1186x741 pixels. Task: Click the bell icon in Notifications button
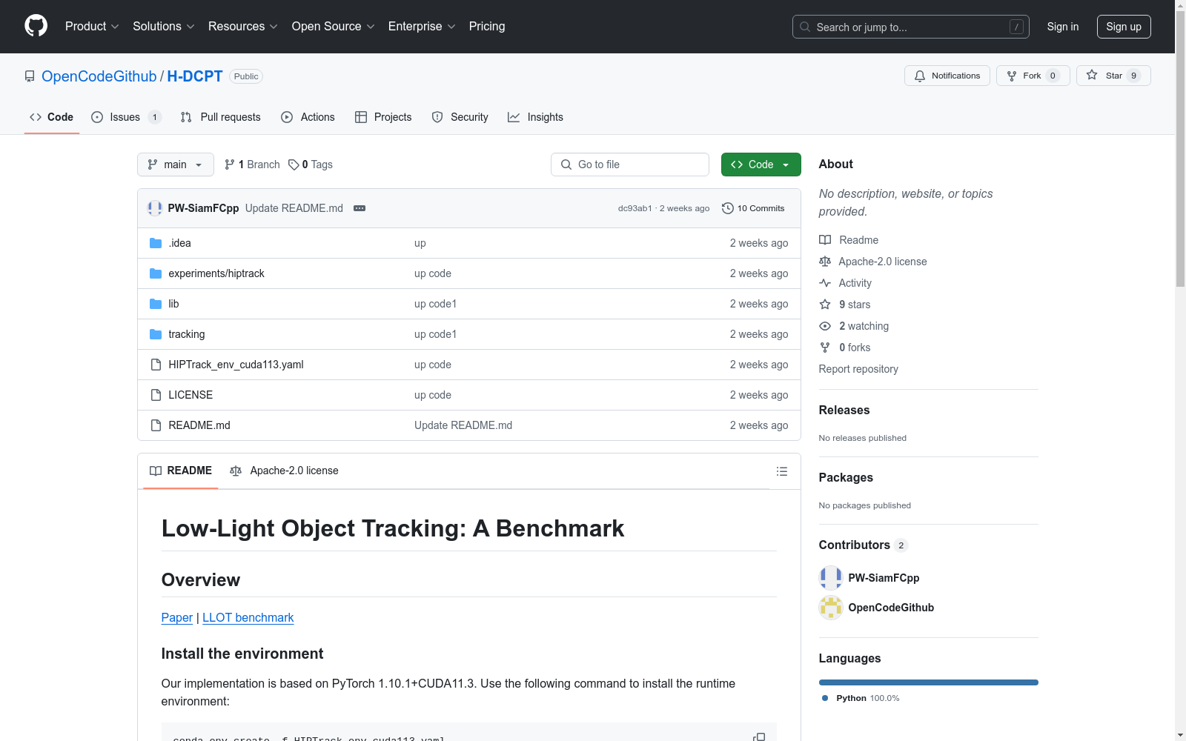tap(920, 76)
